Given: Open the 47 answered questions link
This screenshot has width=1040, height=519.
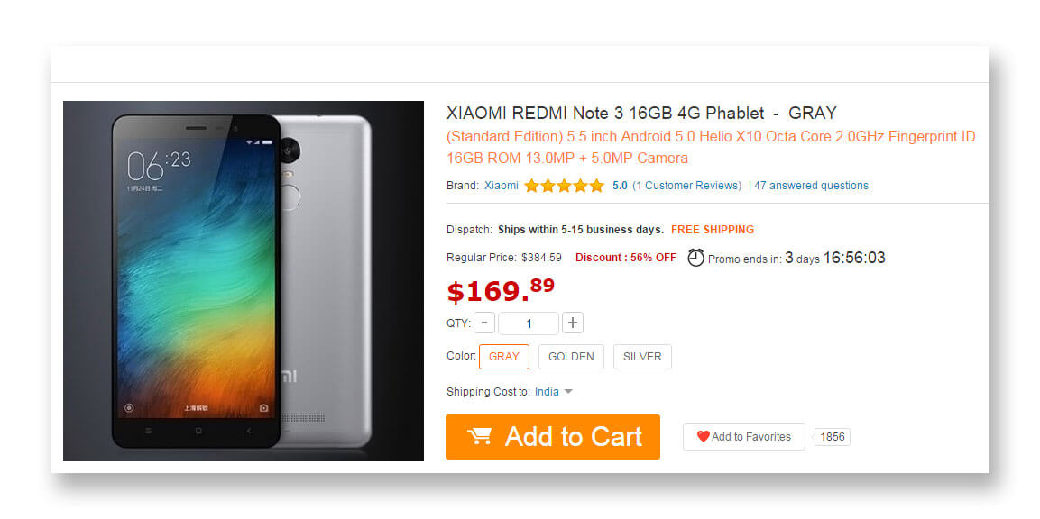Looking at the screenshot, I should pos(811,186).
